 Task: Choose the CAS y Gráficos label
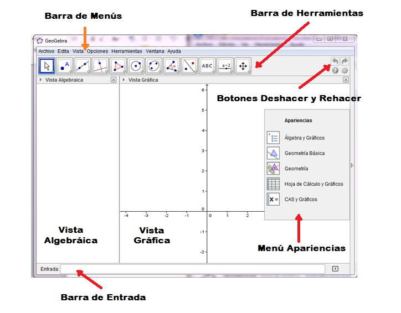coord(301,200)
